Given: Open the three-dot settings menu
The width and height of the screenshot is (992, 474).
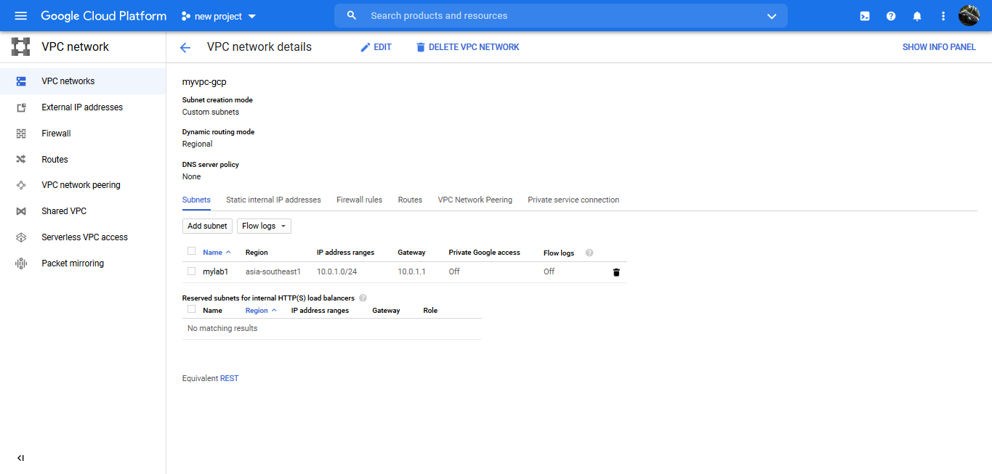Looking at the screenshot, I should click(x=943, y=16).
